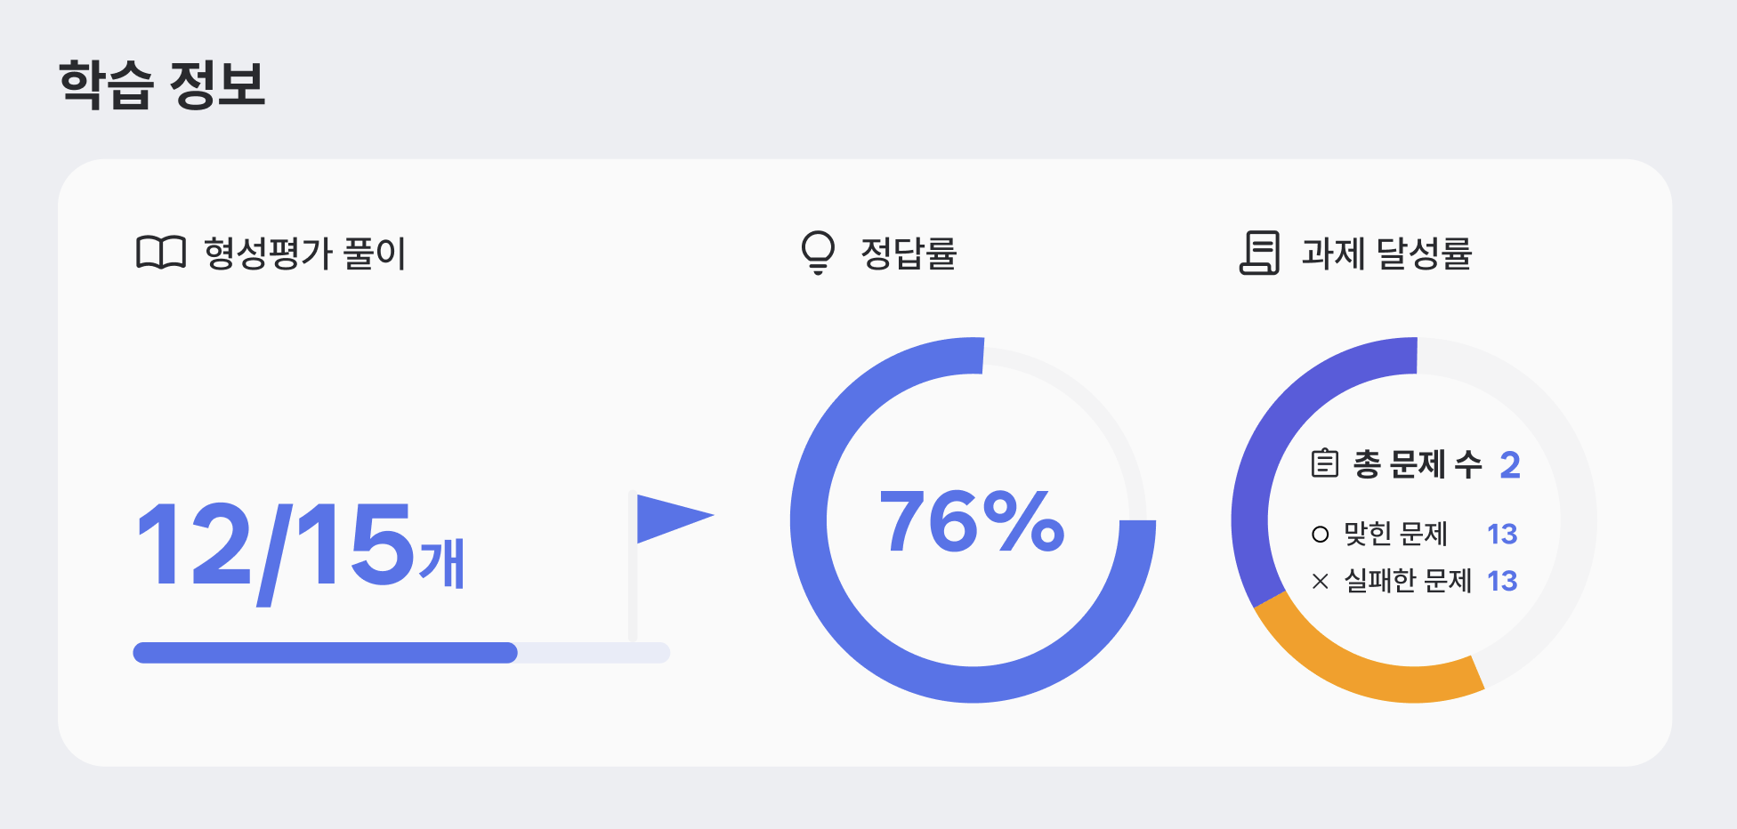Click the X icon beside 실패한 문제
This screenshot has width=1737, height=829.
[x=1320, y=582]
